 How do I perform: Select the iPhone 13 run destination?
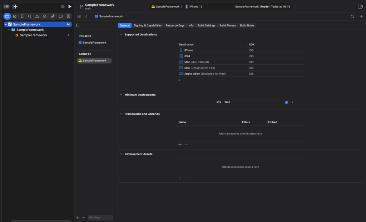pos(194,6)
